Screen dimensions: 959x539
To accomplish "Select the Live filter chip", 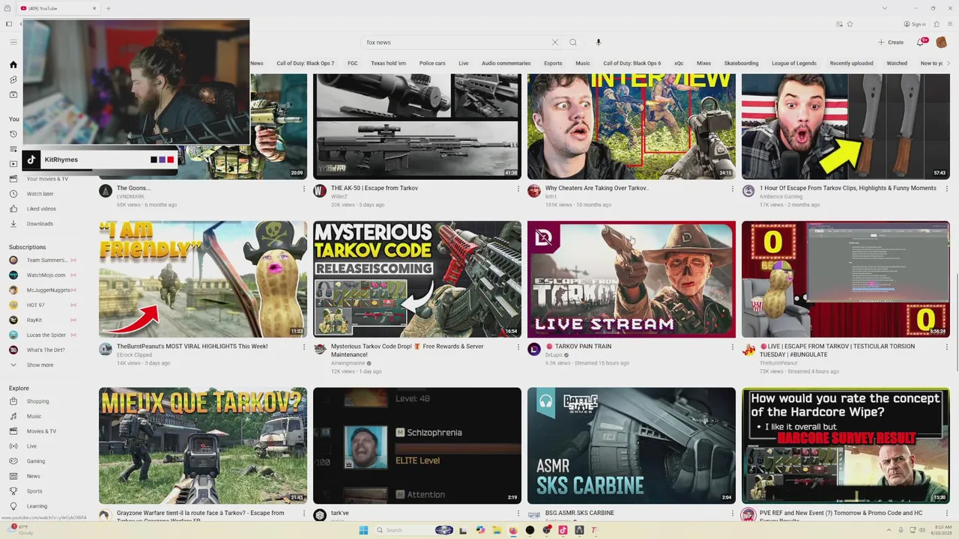I will pyautogui.click(x=464, y=64).
